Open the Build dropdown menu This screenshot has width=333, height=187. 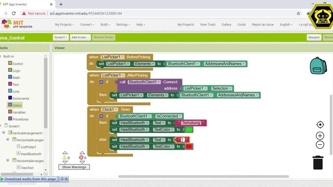tap(105, 24)
